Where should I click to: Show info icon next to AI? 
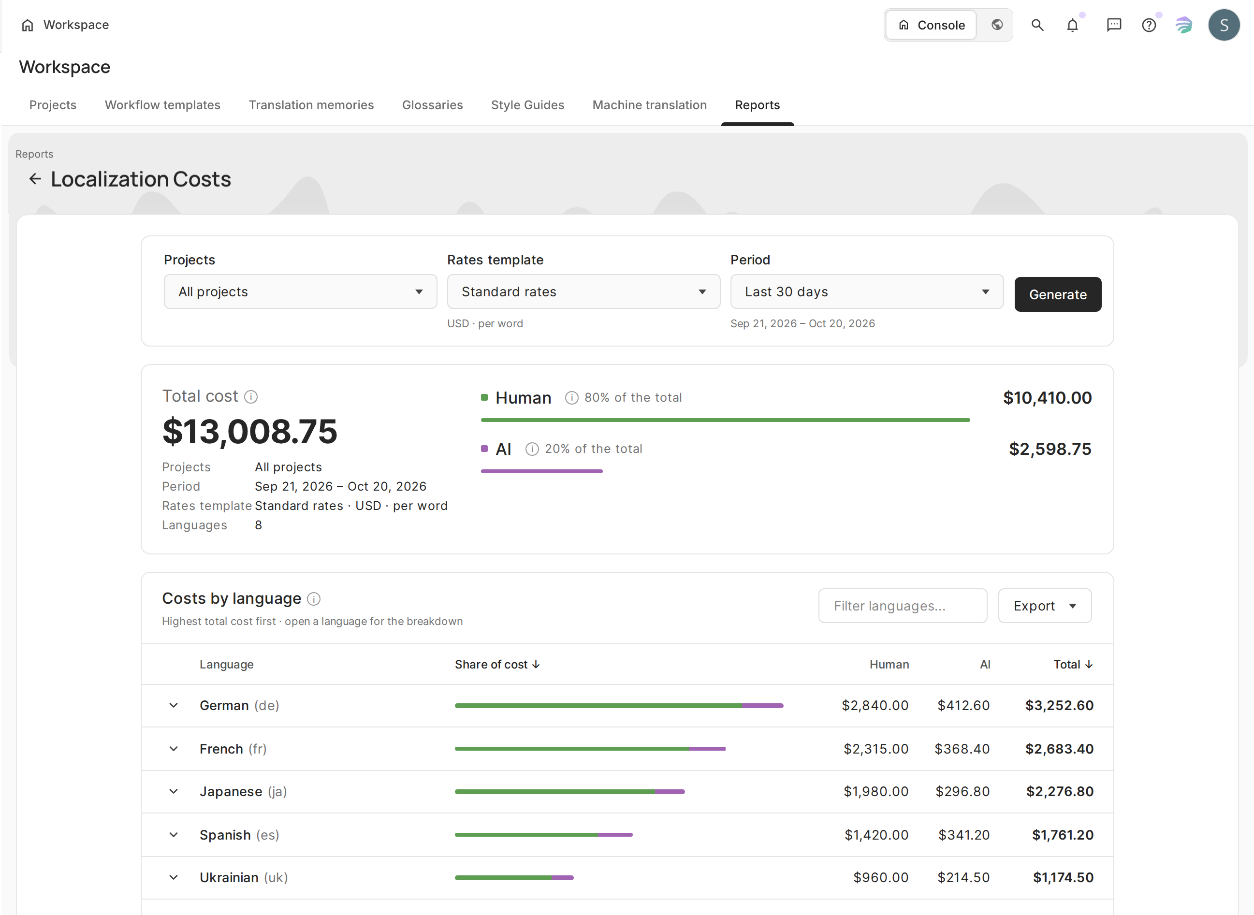(x=532, y=449)
